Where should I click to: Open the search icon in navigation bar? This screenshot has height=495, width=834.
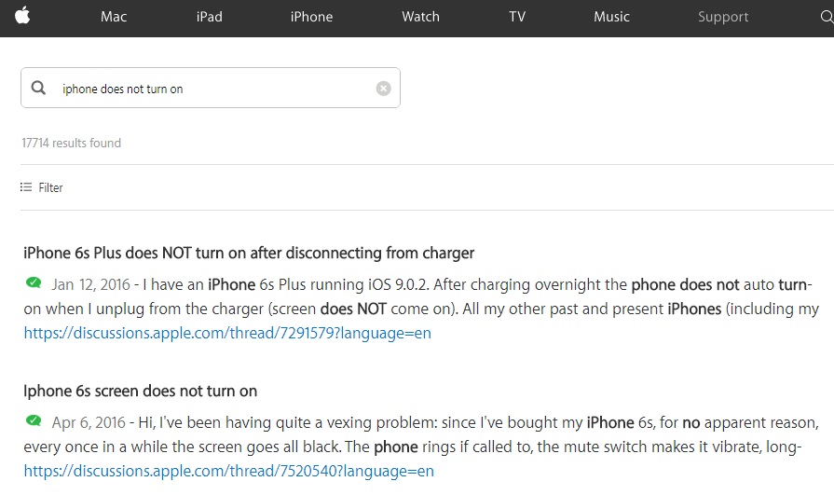click(x=827, y=17)
